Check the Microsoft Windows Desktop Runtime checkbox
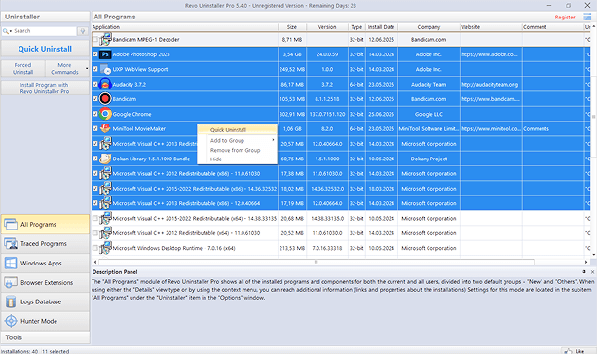Image resolution: width=597 pixels, height=354 pixels. click(95, 248)
